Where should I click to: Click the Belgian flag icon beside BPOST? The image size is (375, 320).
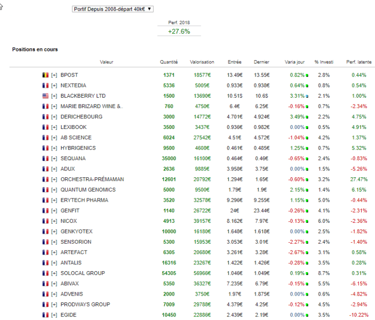point(45,75)
